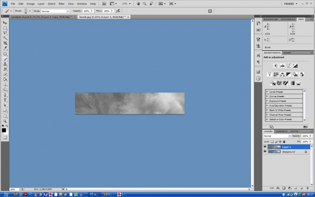Select the Pen tool

tap(5, 95)
